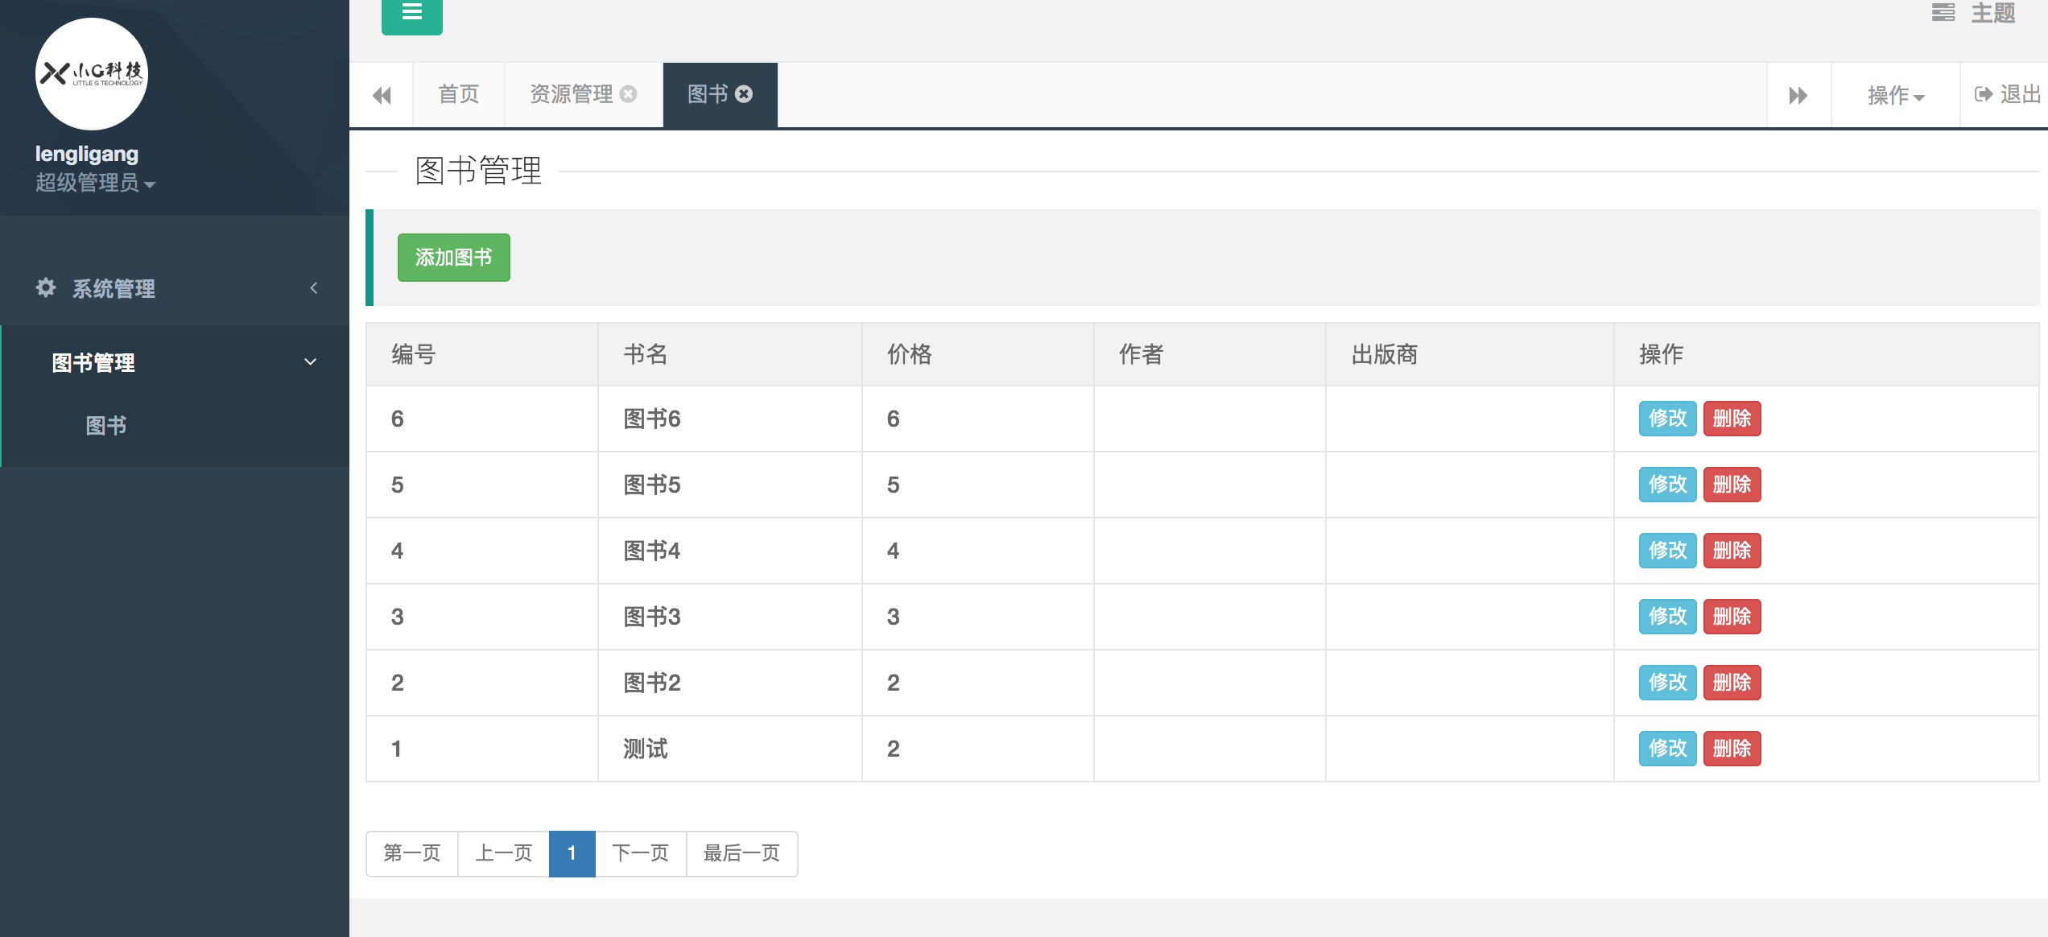
Task: Click 最后一页 pagination link
Action: click(741, 853)
